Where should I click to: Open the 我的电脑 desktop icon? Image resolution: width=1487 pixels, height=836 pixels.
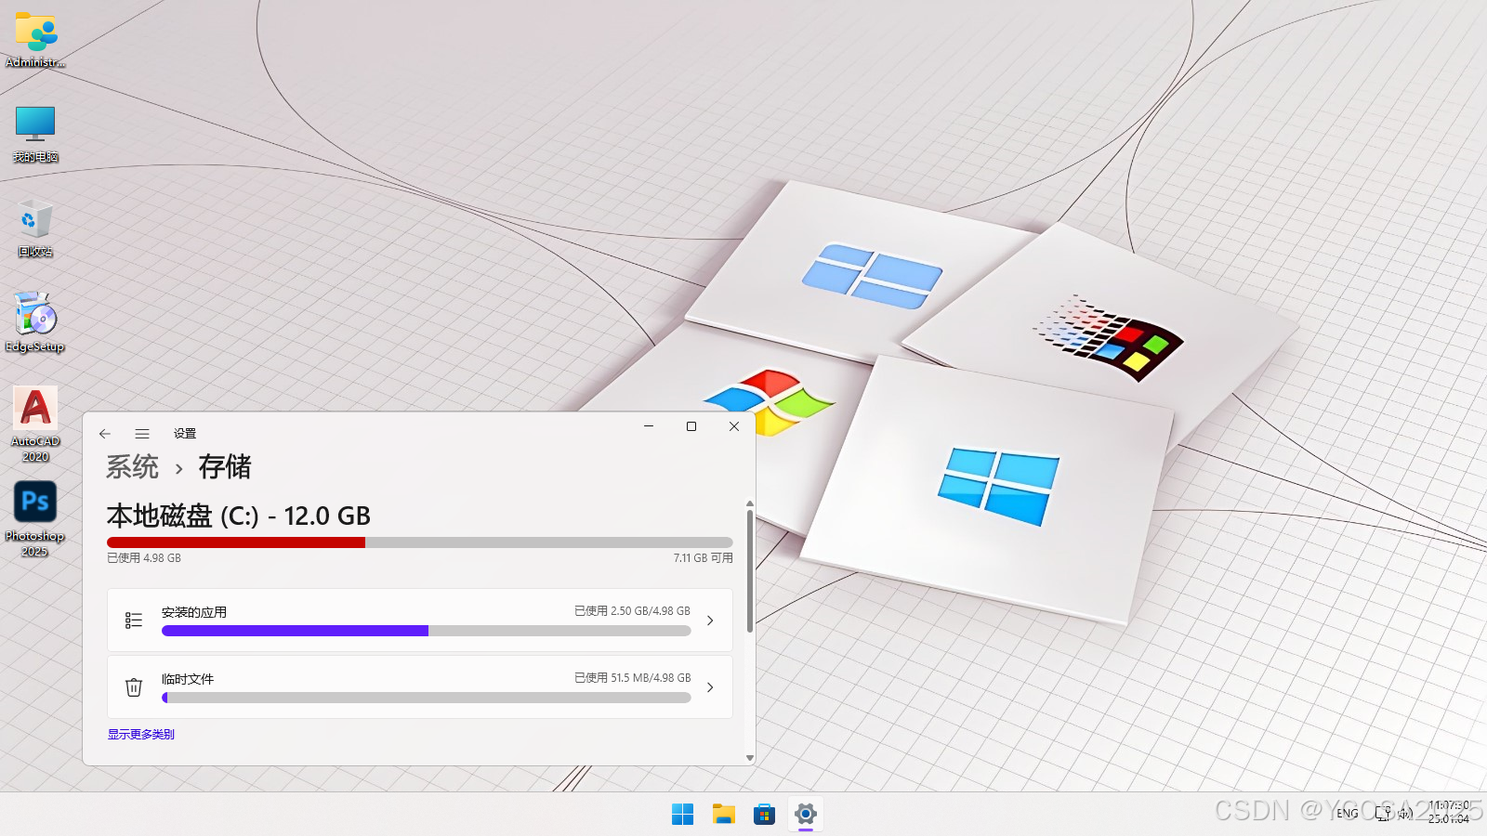coord(35,134)
